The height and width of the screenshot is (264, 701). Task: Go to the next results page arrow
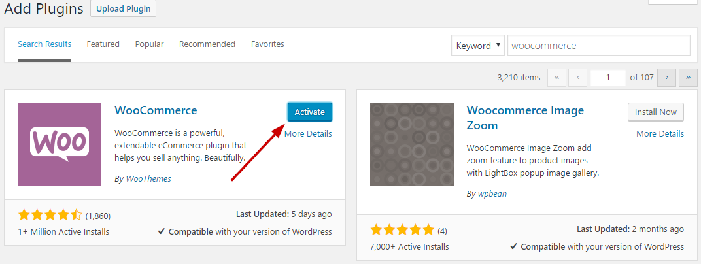[x=666, y=77]
